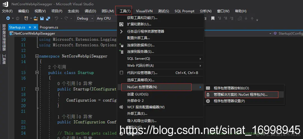
Task: Open 连接到服务器(S) via its icon
Action: (x=121, y=52)
